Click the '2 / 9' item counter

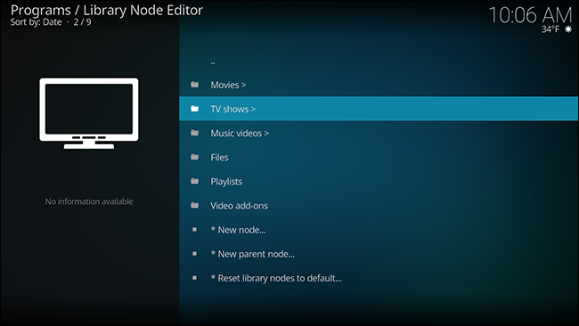82,22
